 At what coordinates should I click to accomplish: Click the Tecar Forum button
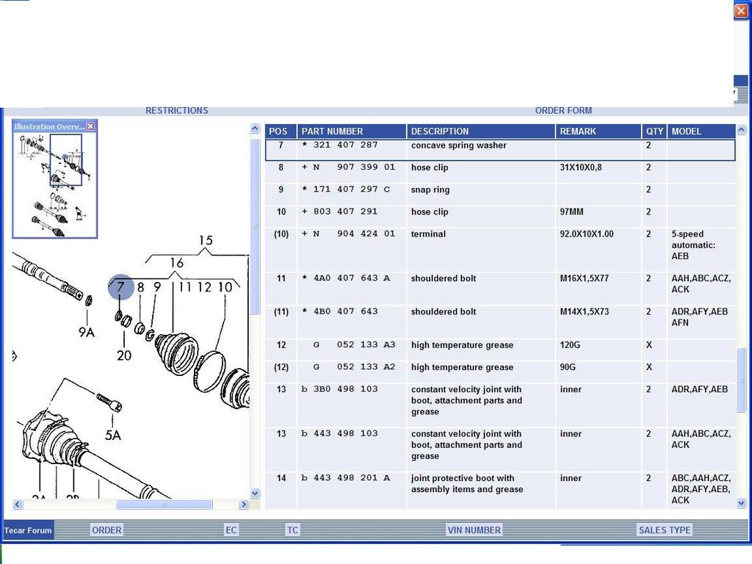[x=29, y=530]
